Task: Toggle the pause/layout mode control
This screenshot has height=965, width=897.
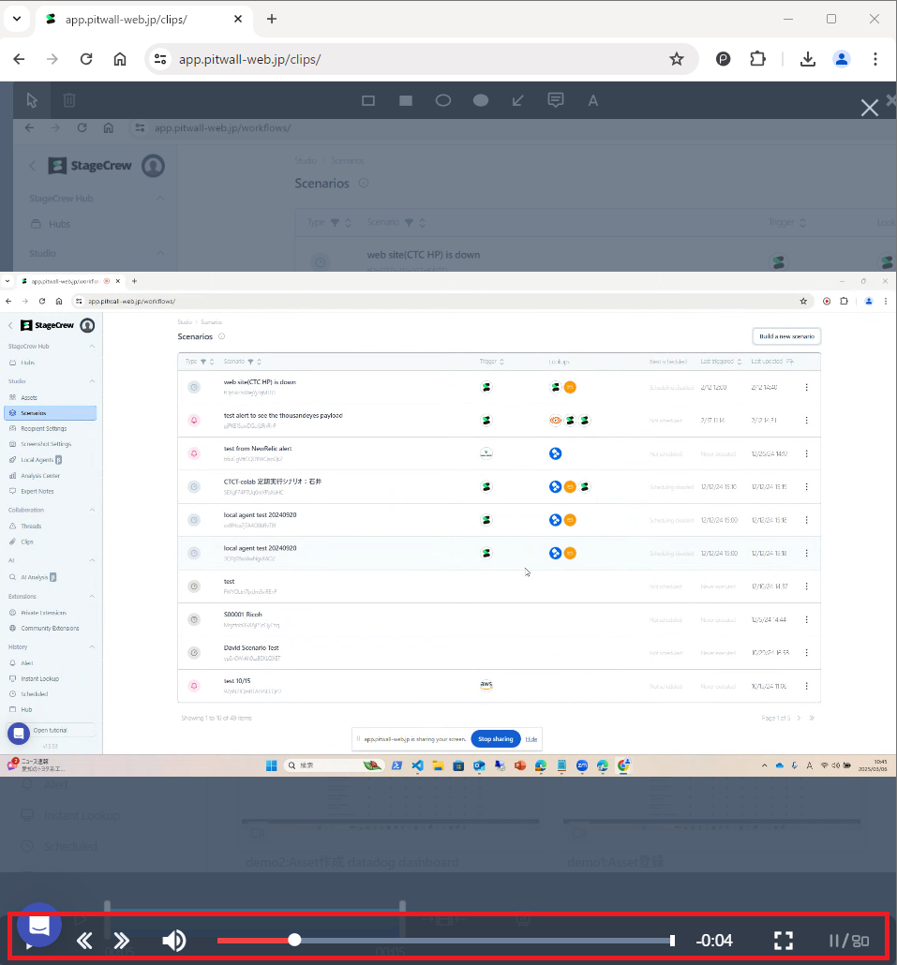Action: pos(849,941)
